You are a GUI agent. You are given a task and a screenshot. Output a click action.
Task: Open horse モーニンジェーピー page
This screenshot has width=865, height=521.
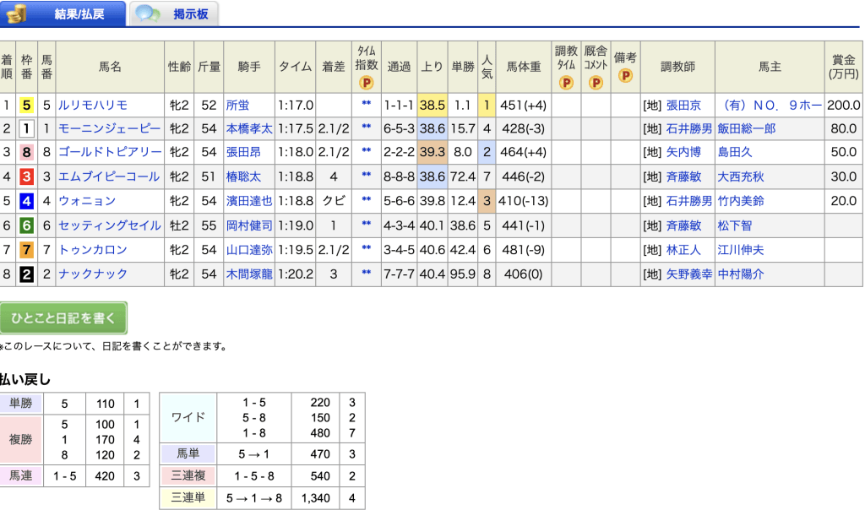point(110,129)
